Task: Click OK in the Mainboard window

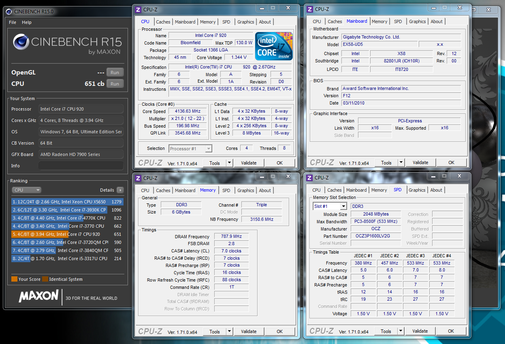Action: click(452, 162)
